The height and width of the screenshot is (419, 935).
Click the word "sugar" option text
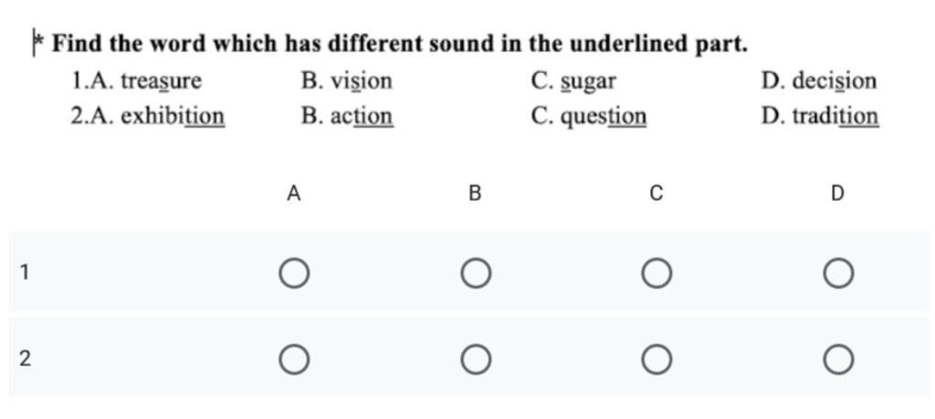[588, 81]
